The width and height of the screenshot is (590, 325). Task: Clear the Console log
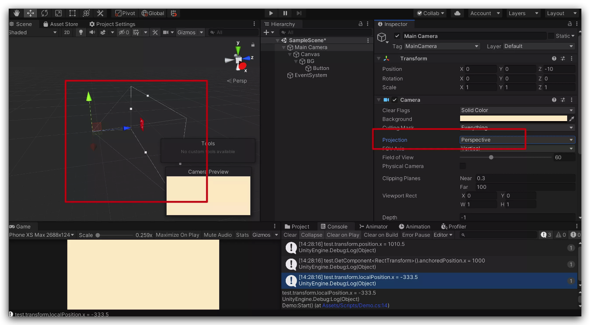tap(290, 235)
